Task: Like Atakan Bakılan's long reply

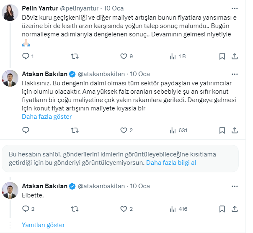Action: (x=124, y=131)
